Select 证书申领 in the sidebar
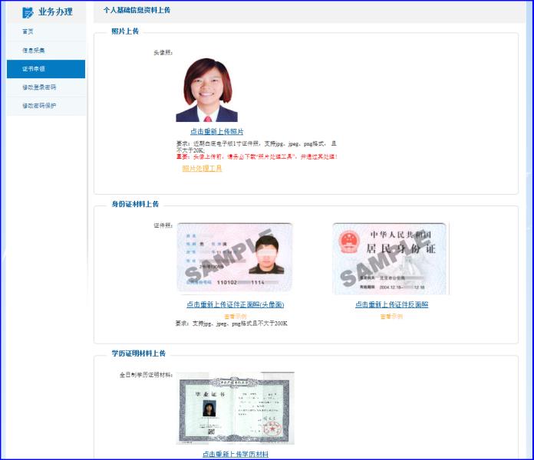This screenshot has height=460, width=534. click(x=34, y=69)
